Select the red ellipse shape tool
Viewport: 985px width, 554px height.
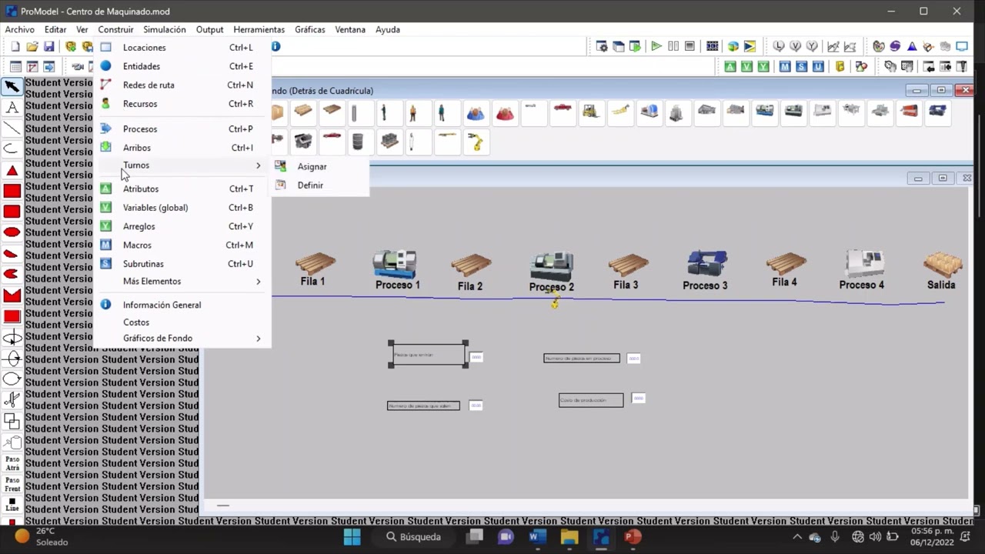tap(12, 232)
